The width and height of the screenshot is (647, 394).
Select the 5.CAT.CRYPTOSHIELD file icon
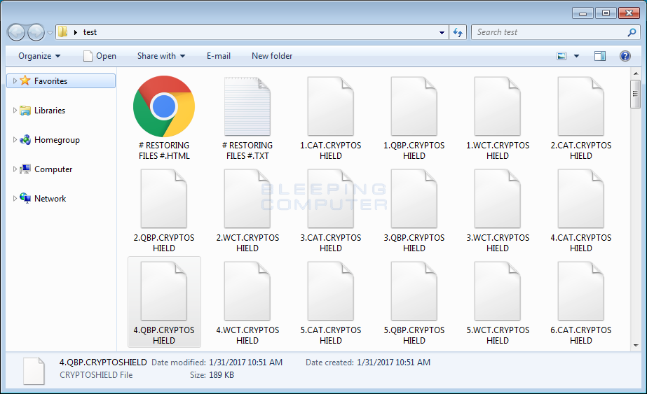click(331, 291)
